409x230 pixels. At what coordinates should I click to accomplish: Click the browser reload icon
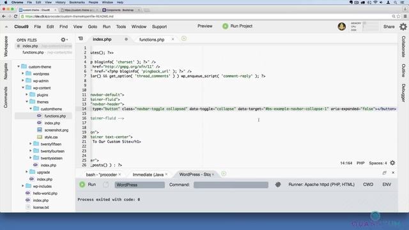tap(15, 17)
